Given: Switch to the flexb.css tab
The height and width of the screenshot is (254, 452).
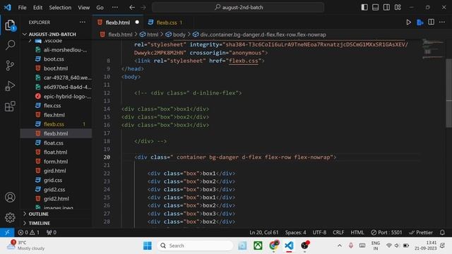Looking at the screenshot, I should pos(167,23).
